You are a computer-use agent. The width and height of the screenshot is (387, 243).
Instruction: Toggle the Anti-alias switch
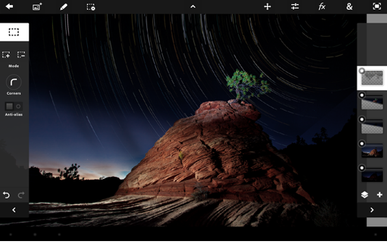(x=14, y=106)
